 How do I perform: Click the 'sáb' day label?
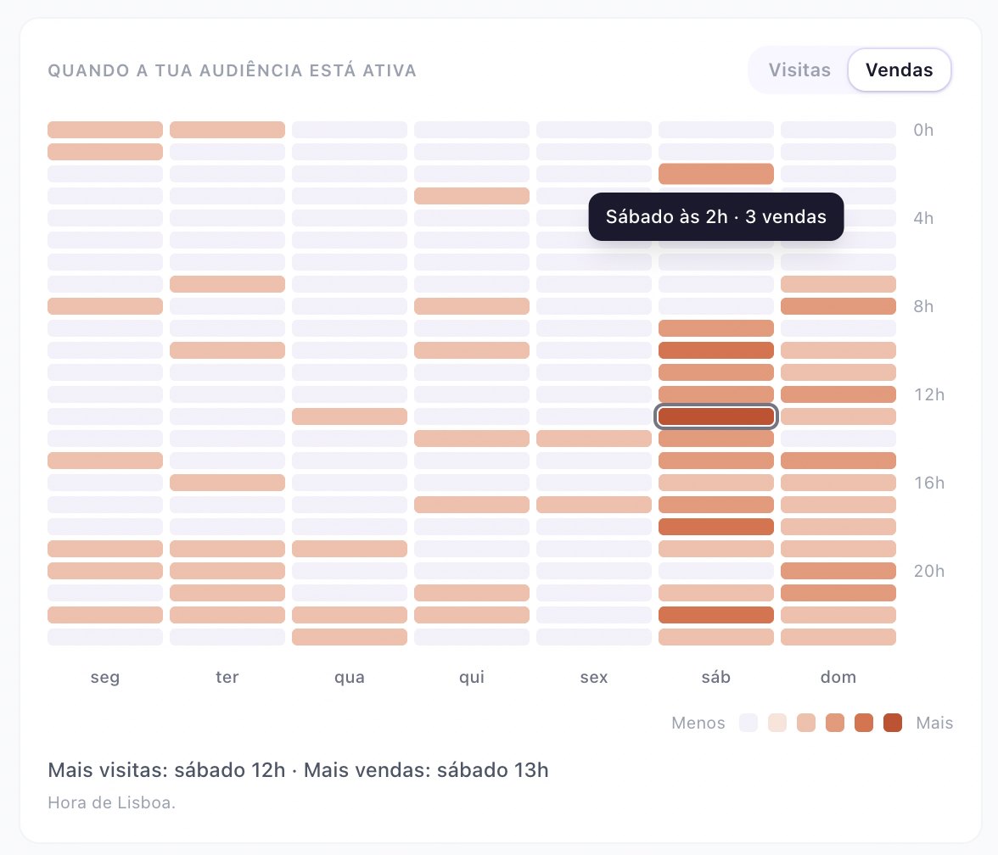[x=716, y=677]
